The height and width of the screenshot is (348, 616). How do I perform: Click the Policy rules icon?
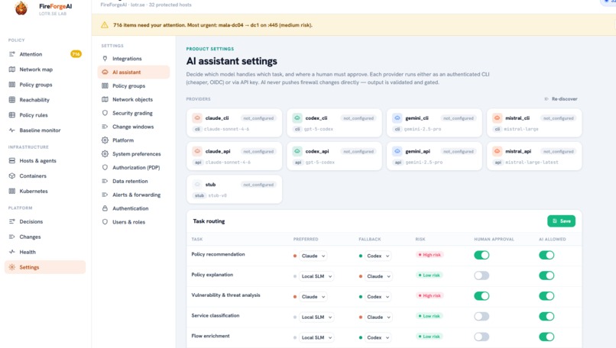coord(11,115)
